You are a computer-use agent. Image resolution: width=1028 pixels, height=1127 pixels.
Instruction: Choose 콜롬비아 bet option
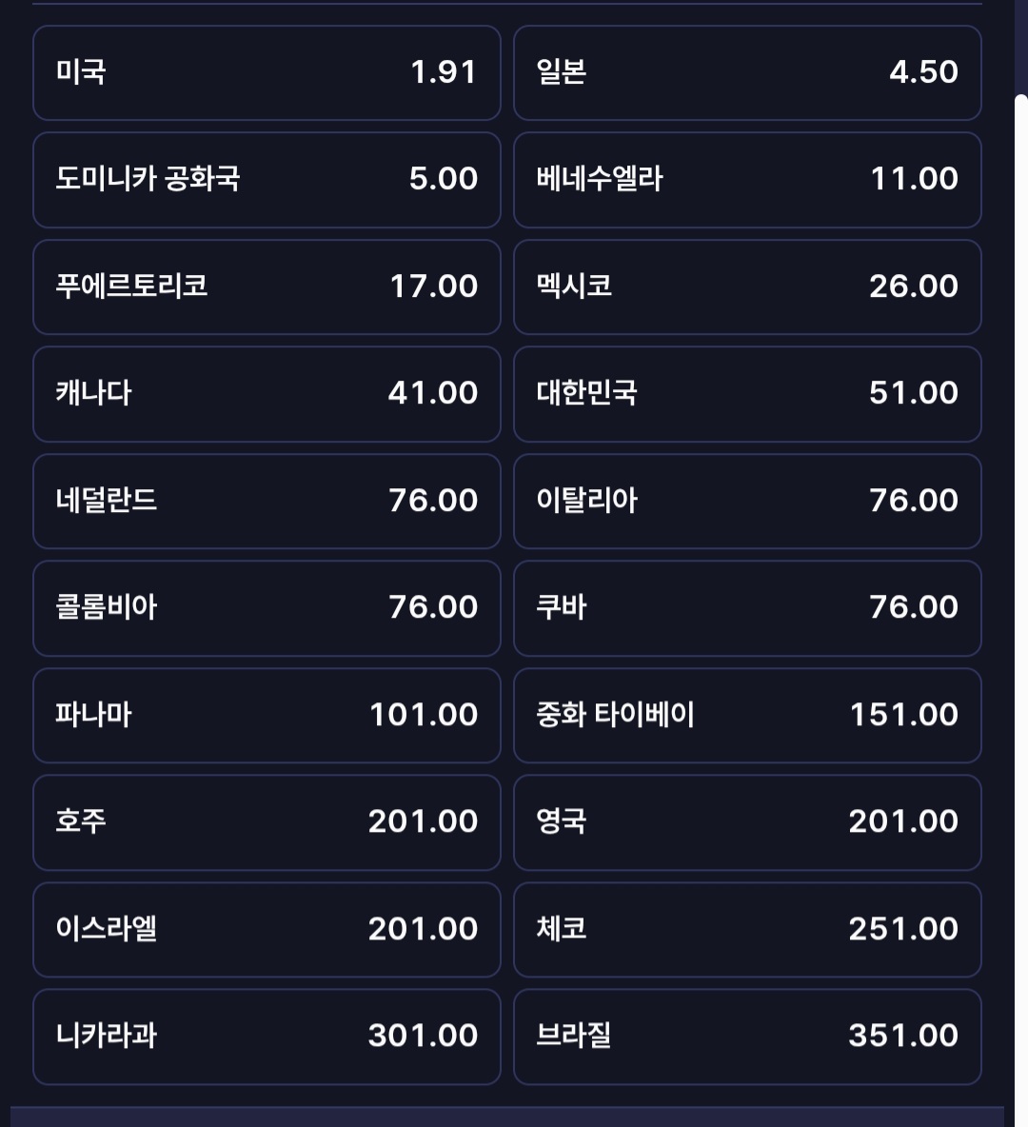click(267, 608)
